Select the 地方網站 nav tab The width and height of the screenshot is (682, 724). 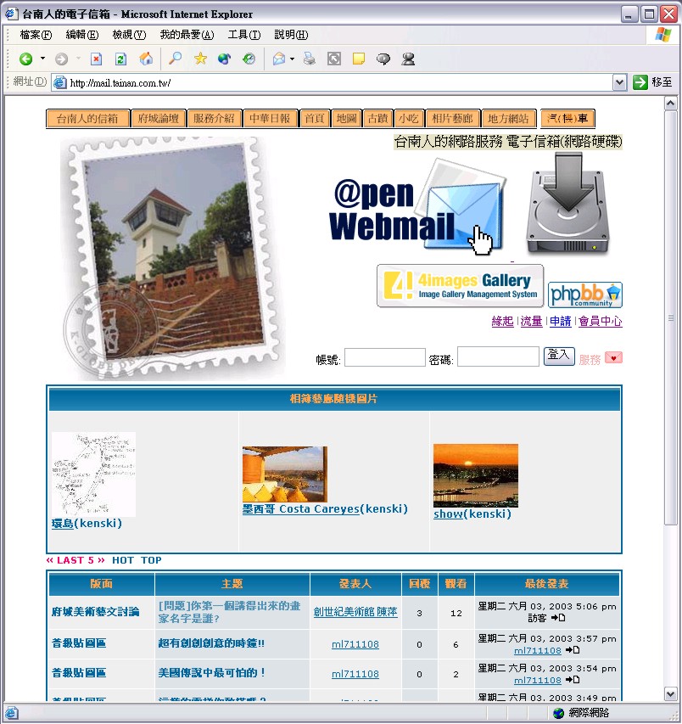(508, 119)
